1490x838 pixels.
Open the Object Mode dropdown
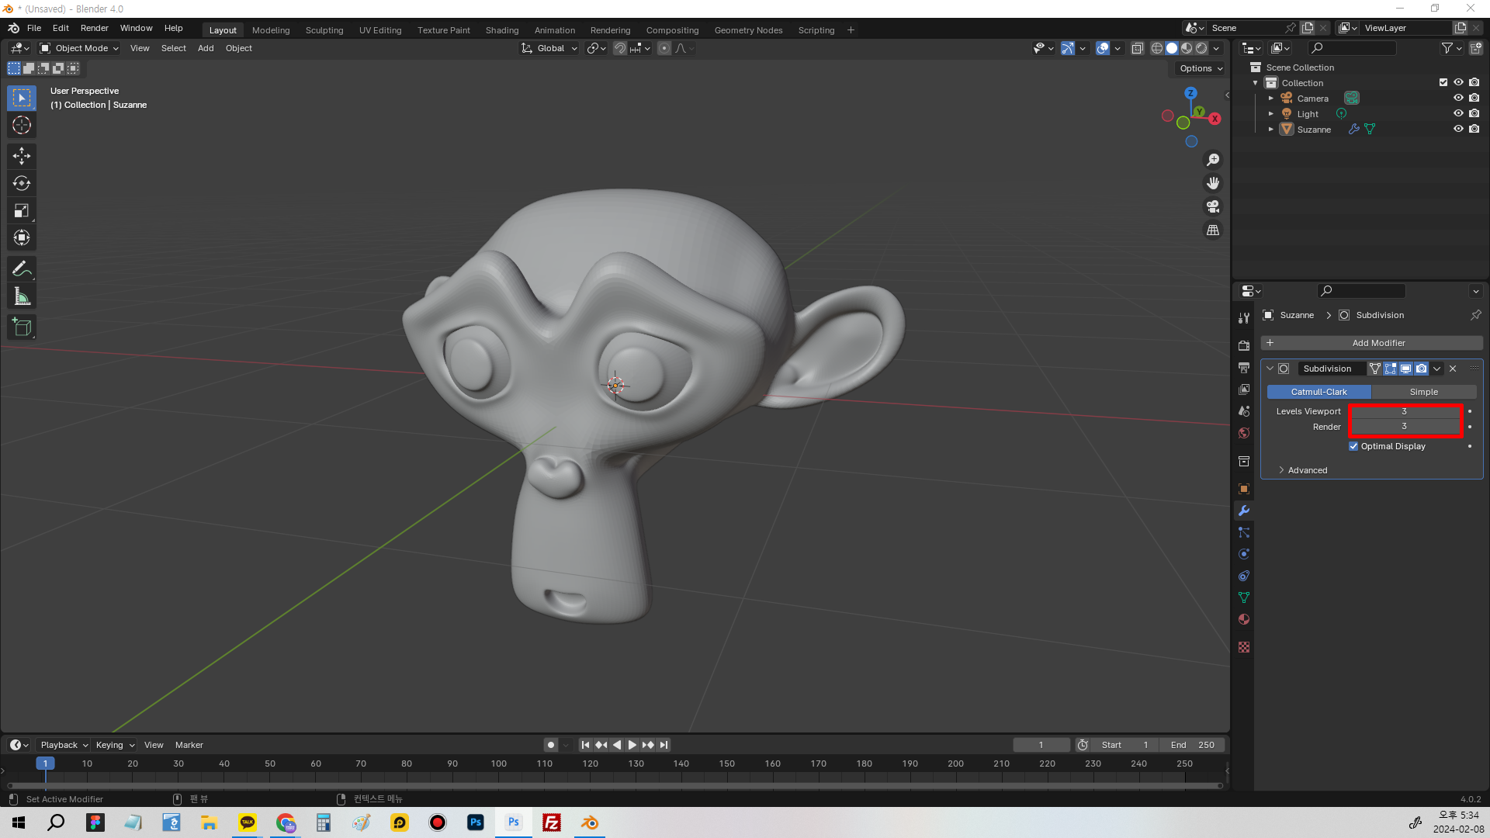click(x=79, y=48)
